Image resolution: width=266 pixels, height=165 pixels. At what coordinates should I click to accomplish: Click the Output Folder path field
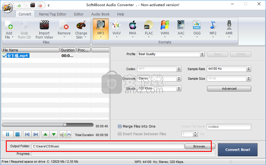tap(108, 146)
